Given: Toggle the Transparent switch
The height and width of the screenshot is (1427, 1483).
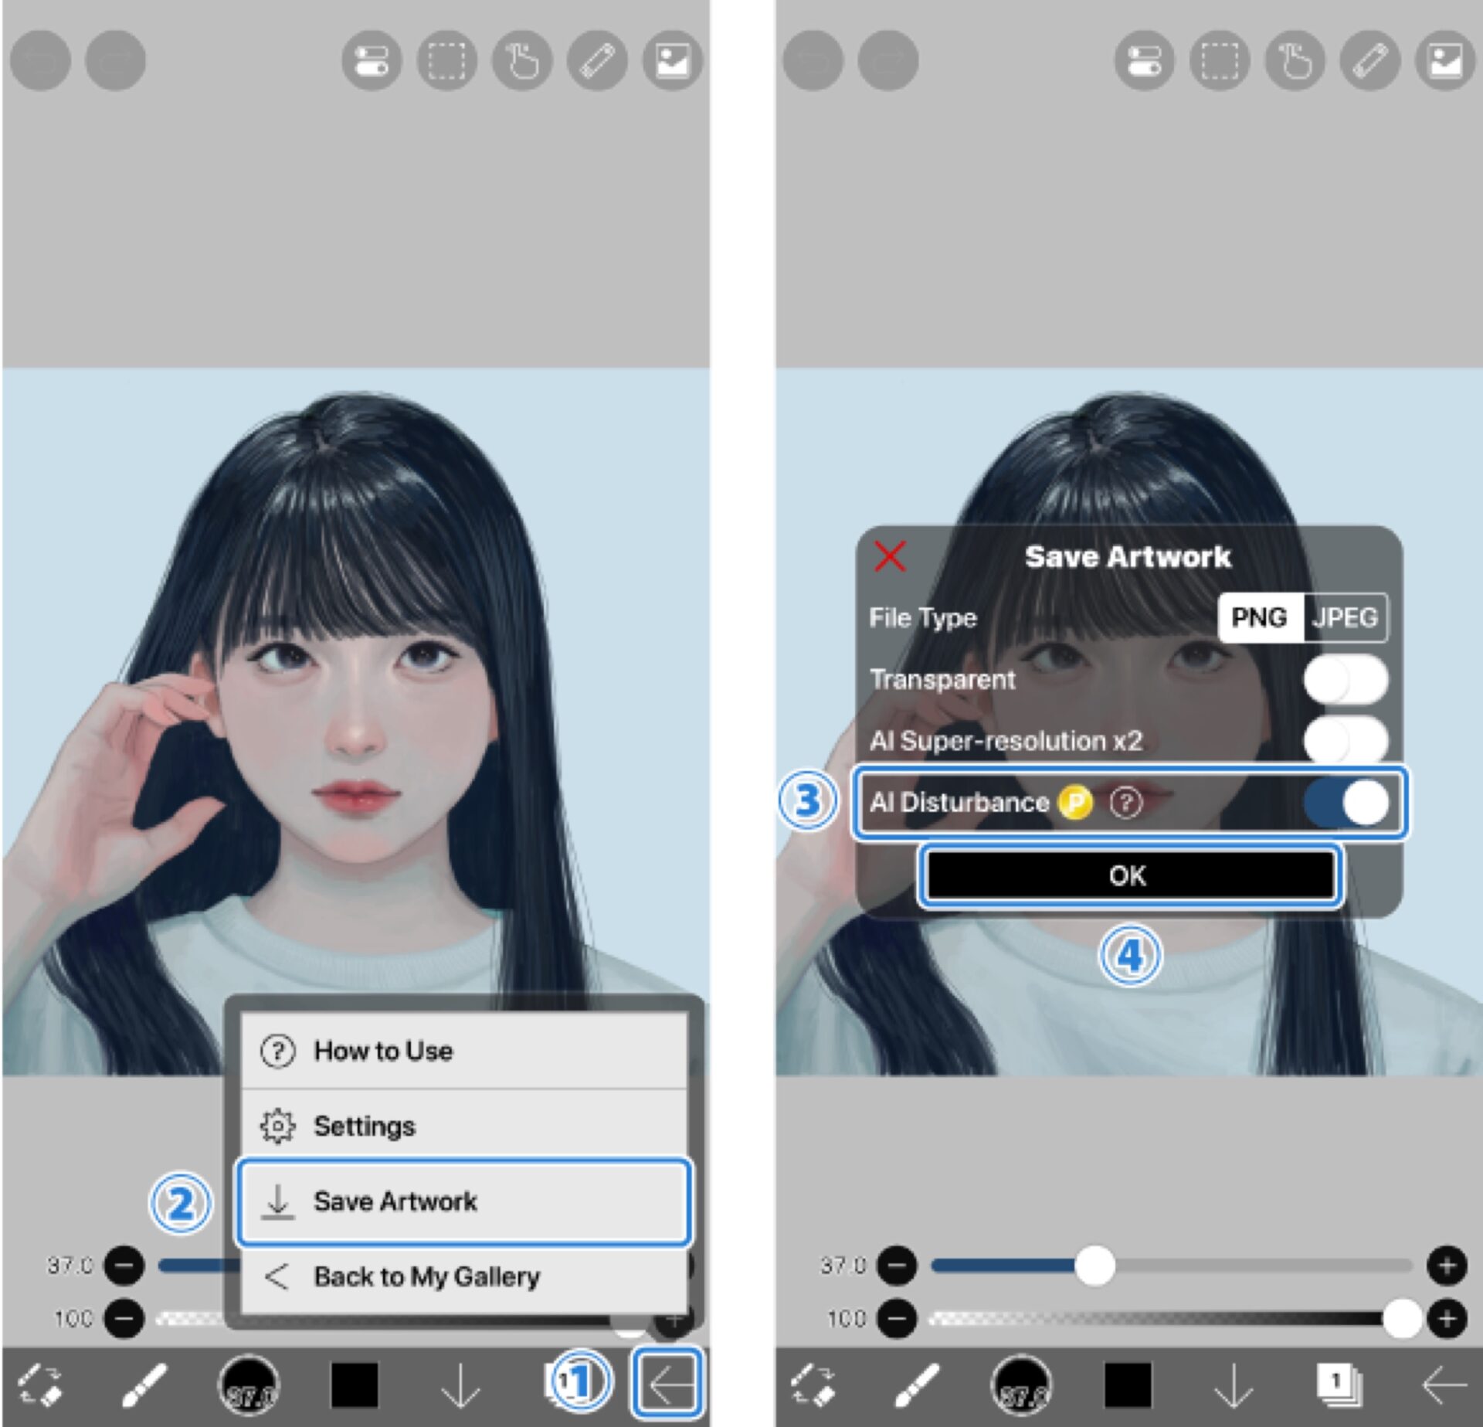Looking at the screenshot, I should [1345, 680].
